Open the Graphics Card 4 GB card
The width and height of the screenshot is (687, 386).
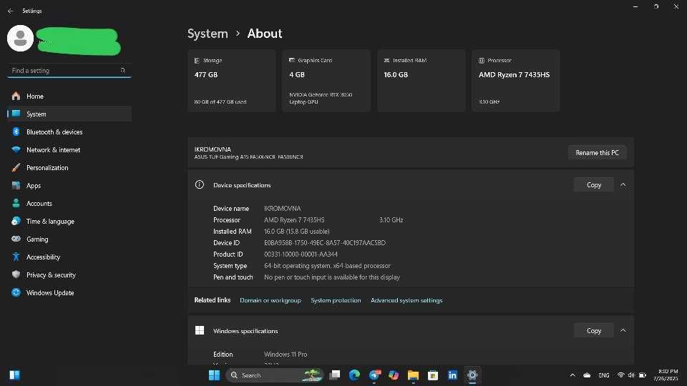[326, 81]
